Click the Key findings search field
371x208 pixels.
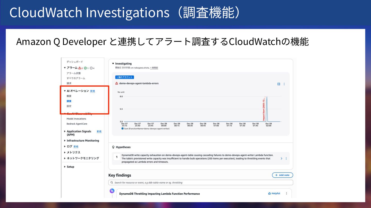pyautogui.click(x=201, y=183)
